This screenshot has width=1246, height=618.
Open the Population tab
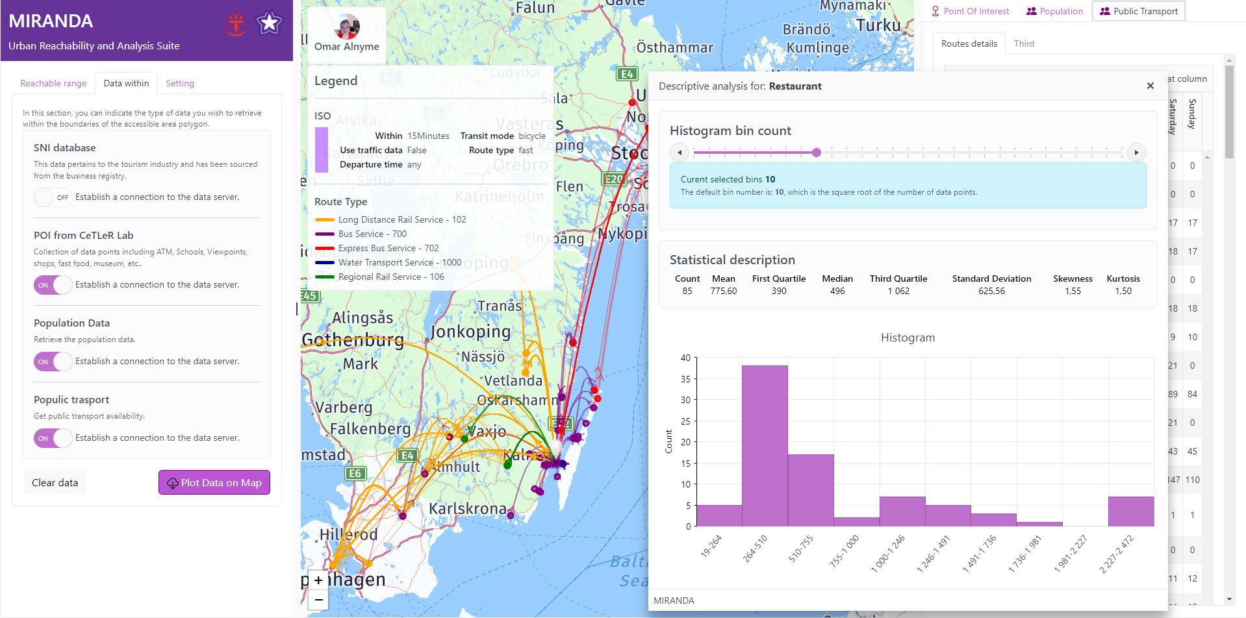1054,11
